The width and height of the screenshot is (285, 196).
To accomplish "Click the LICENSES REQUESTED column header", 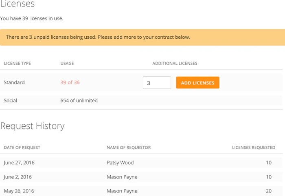I will tap(254, 148).
